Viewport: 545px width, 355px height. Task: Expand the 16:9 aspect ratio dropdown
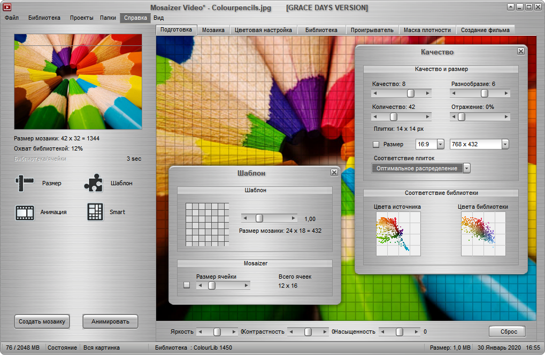(440, 144)
